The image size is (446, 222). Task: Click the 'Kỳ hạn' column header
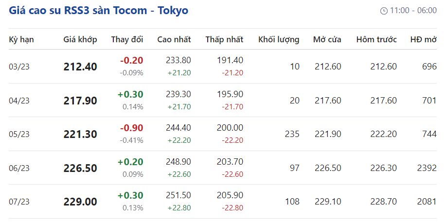pyautogui.click(x=21, y=39)
